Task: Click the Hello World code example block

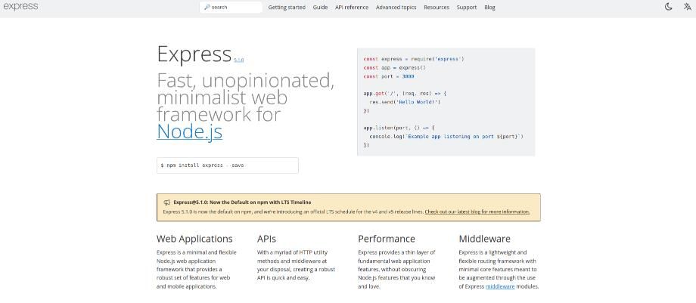Action: click(x=446, y=102)
